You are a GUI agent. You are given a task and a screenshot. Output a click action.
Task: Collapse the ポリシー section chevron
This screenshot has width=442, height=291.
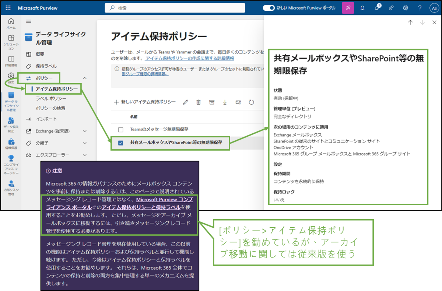point(85,78)
